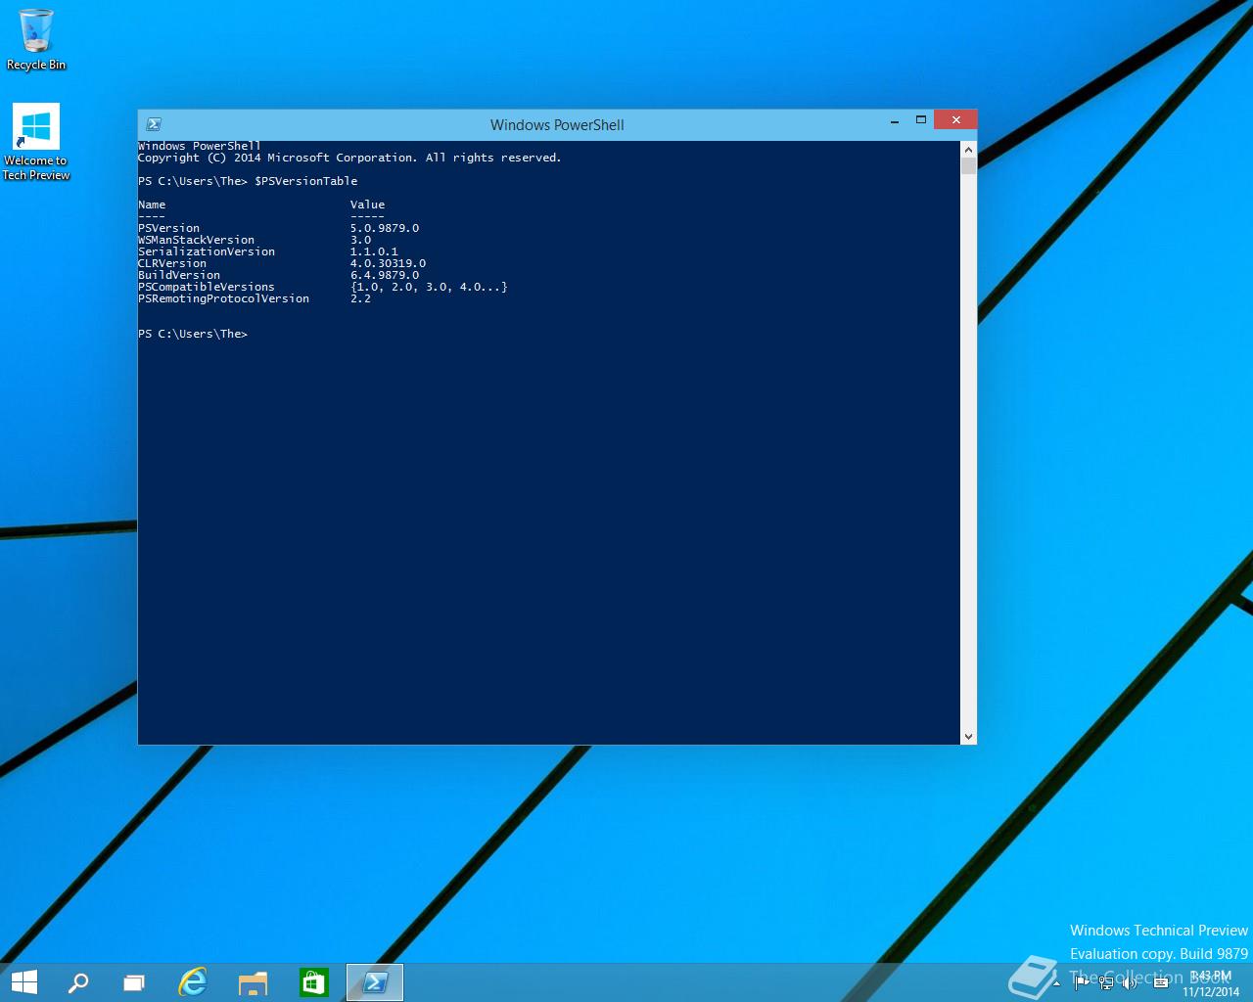Open the Start menu Windows logo

click(x=23, y=982)
